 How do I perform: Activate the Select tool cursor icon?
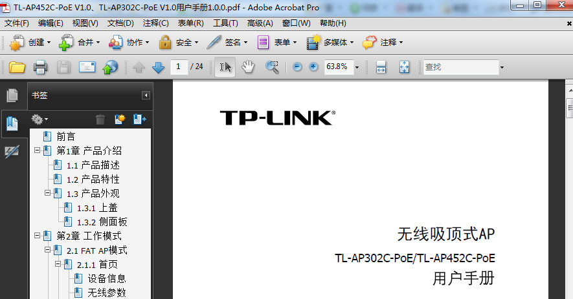225,67
